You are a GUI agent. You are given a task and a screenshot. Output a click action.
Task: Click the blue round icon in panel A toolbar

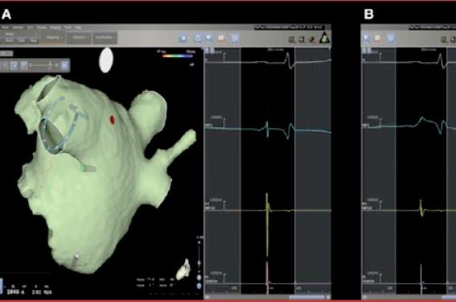(183, 38)
